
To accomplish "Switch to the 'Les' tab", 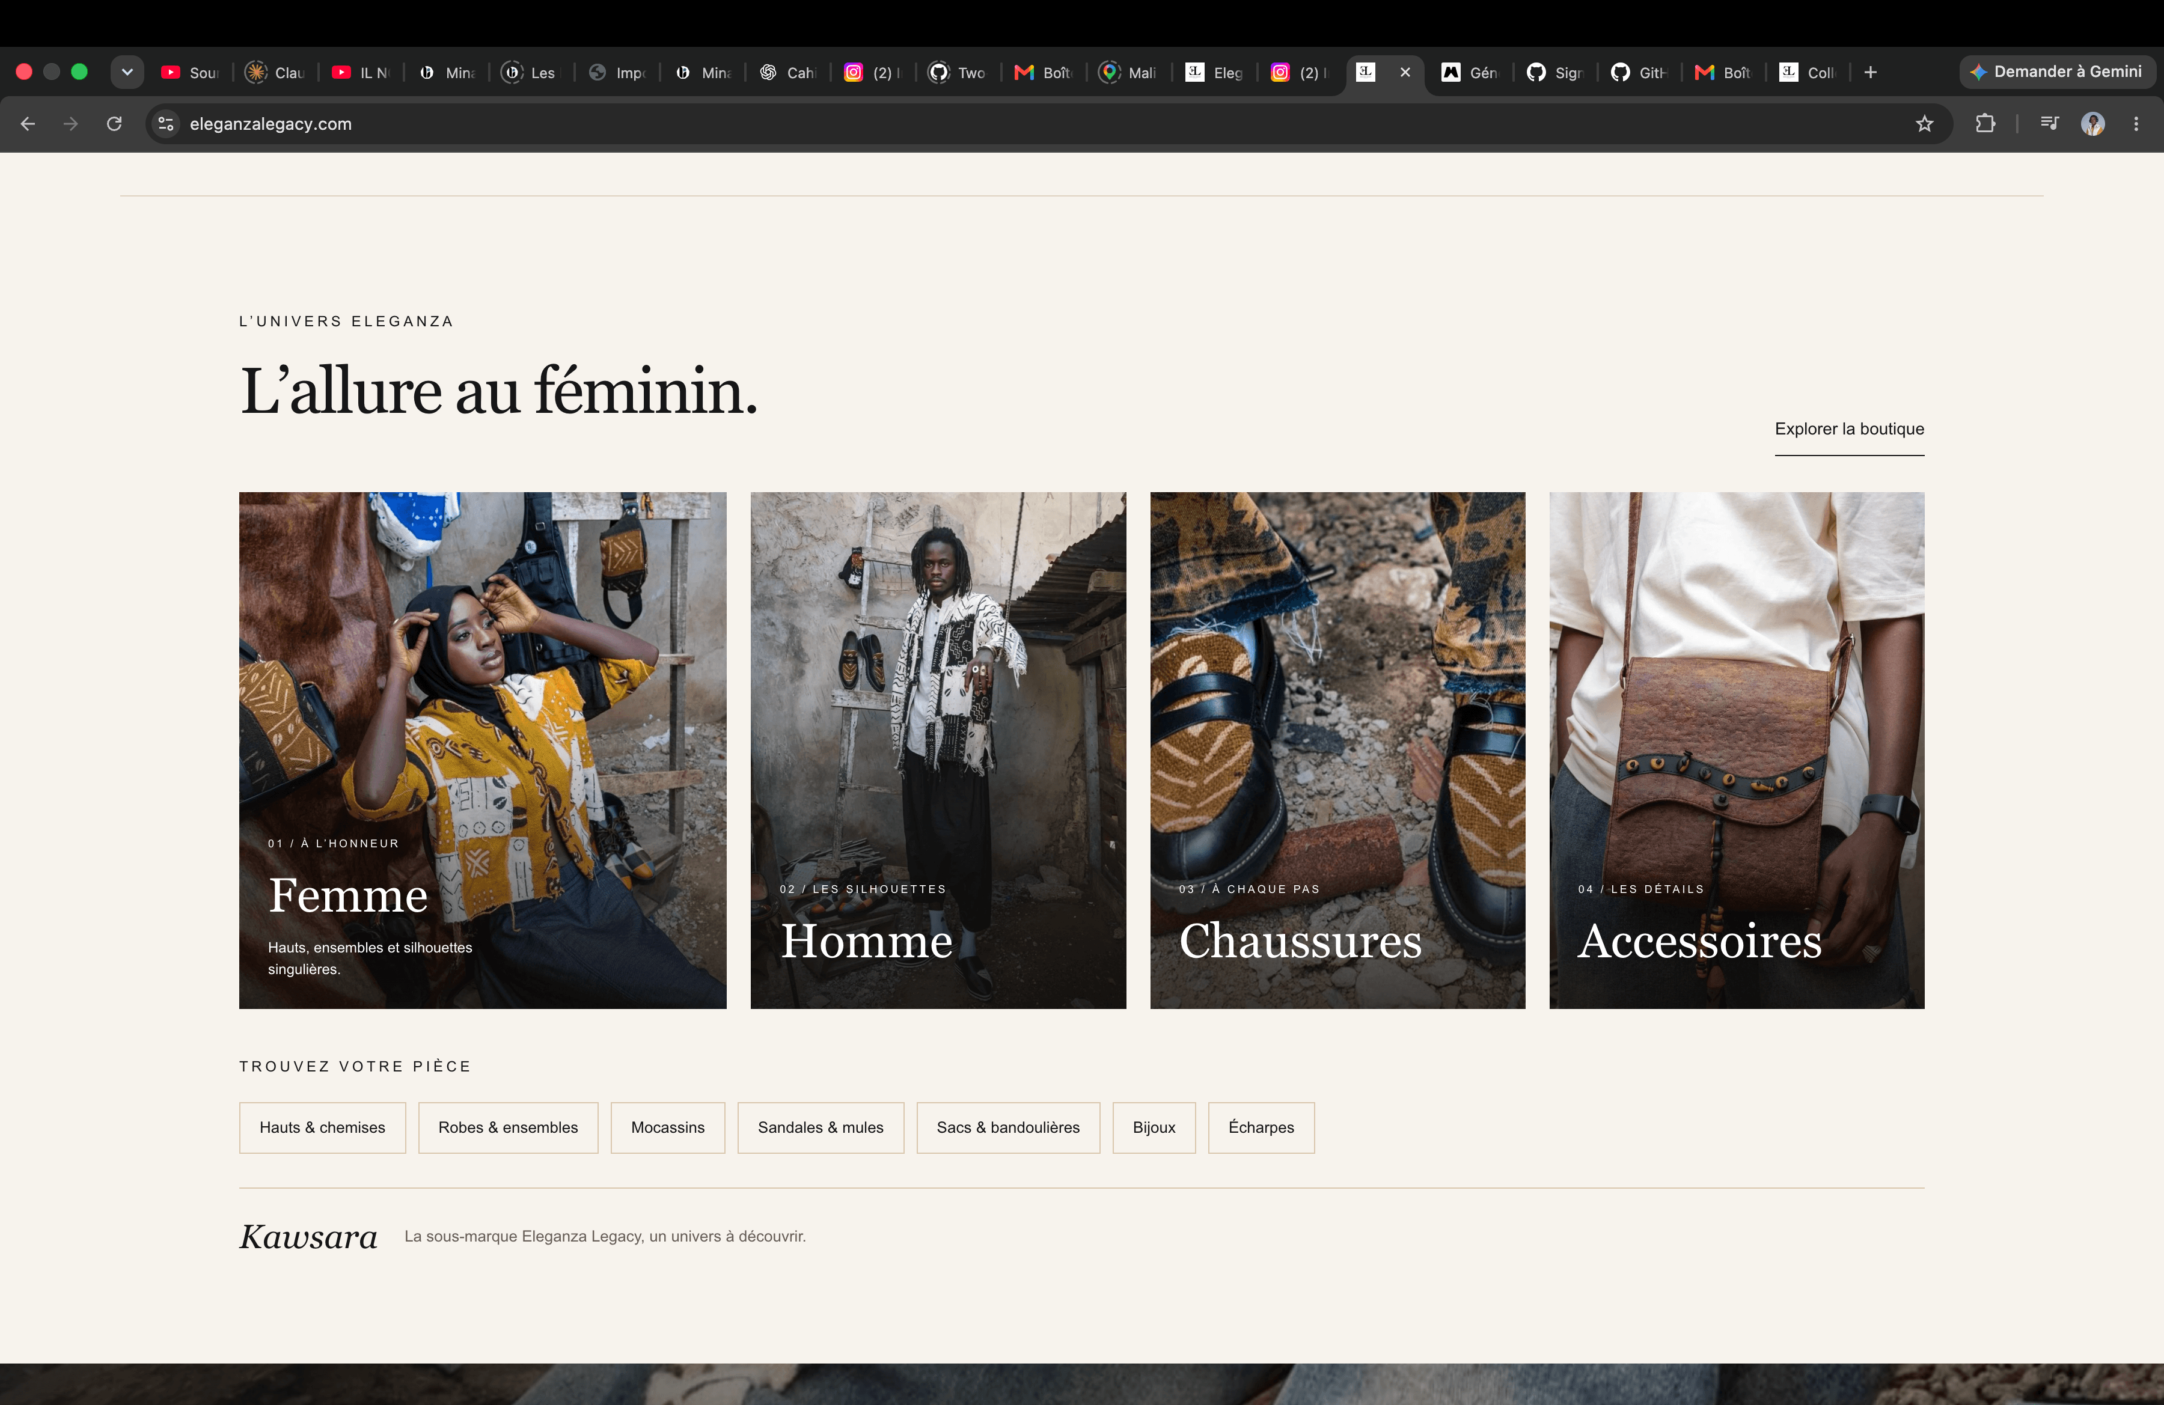I will (532, 73).
